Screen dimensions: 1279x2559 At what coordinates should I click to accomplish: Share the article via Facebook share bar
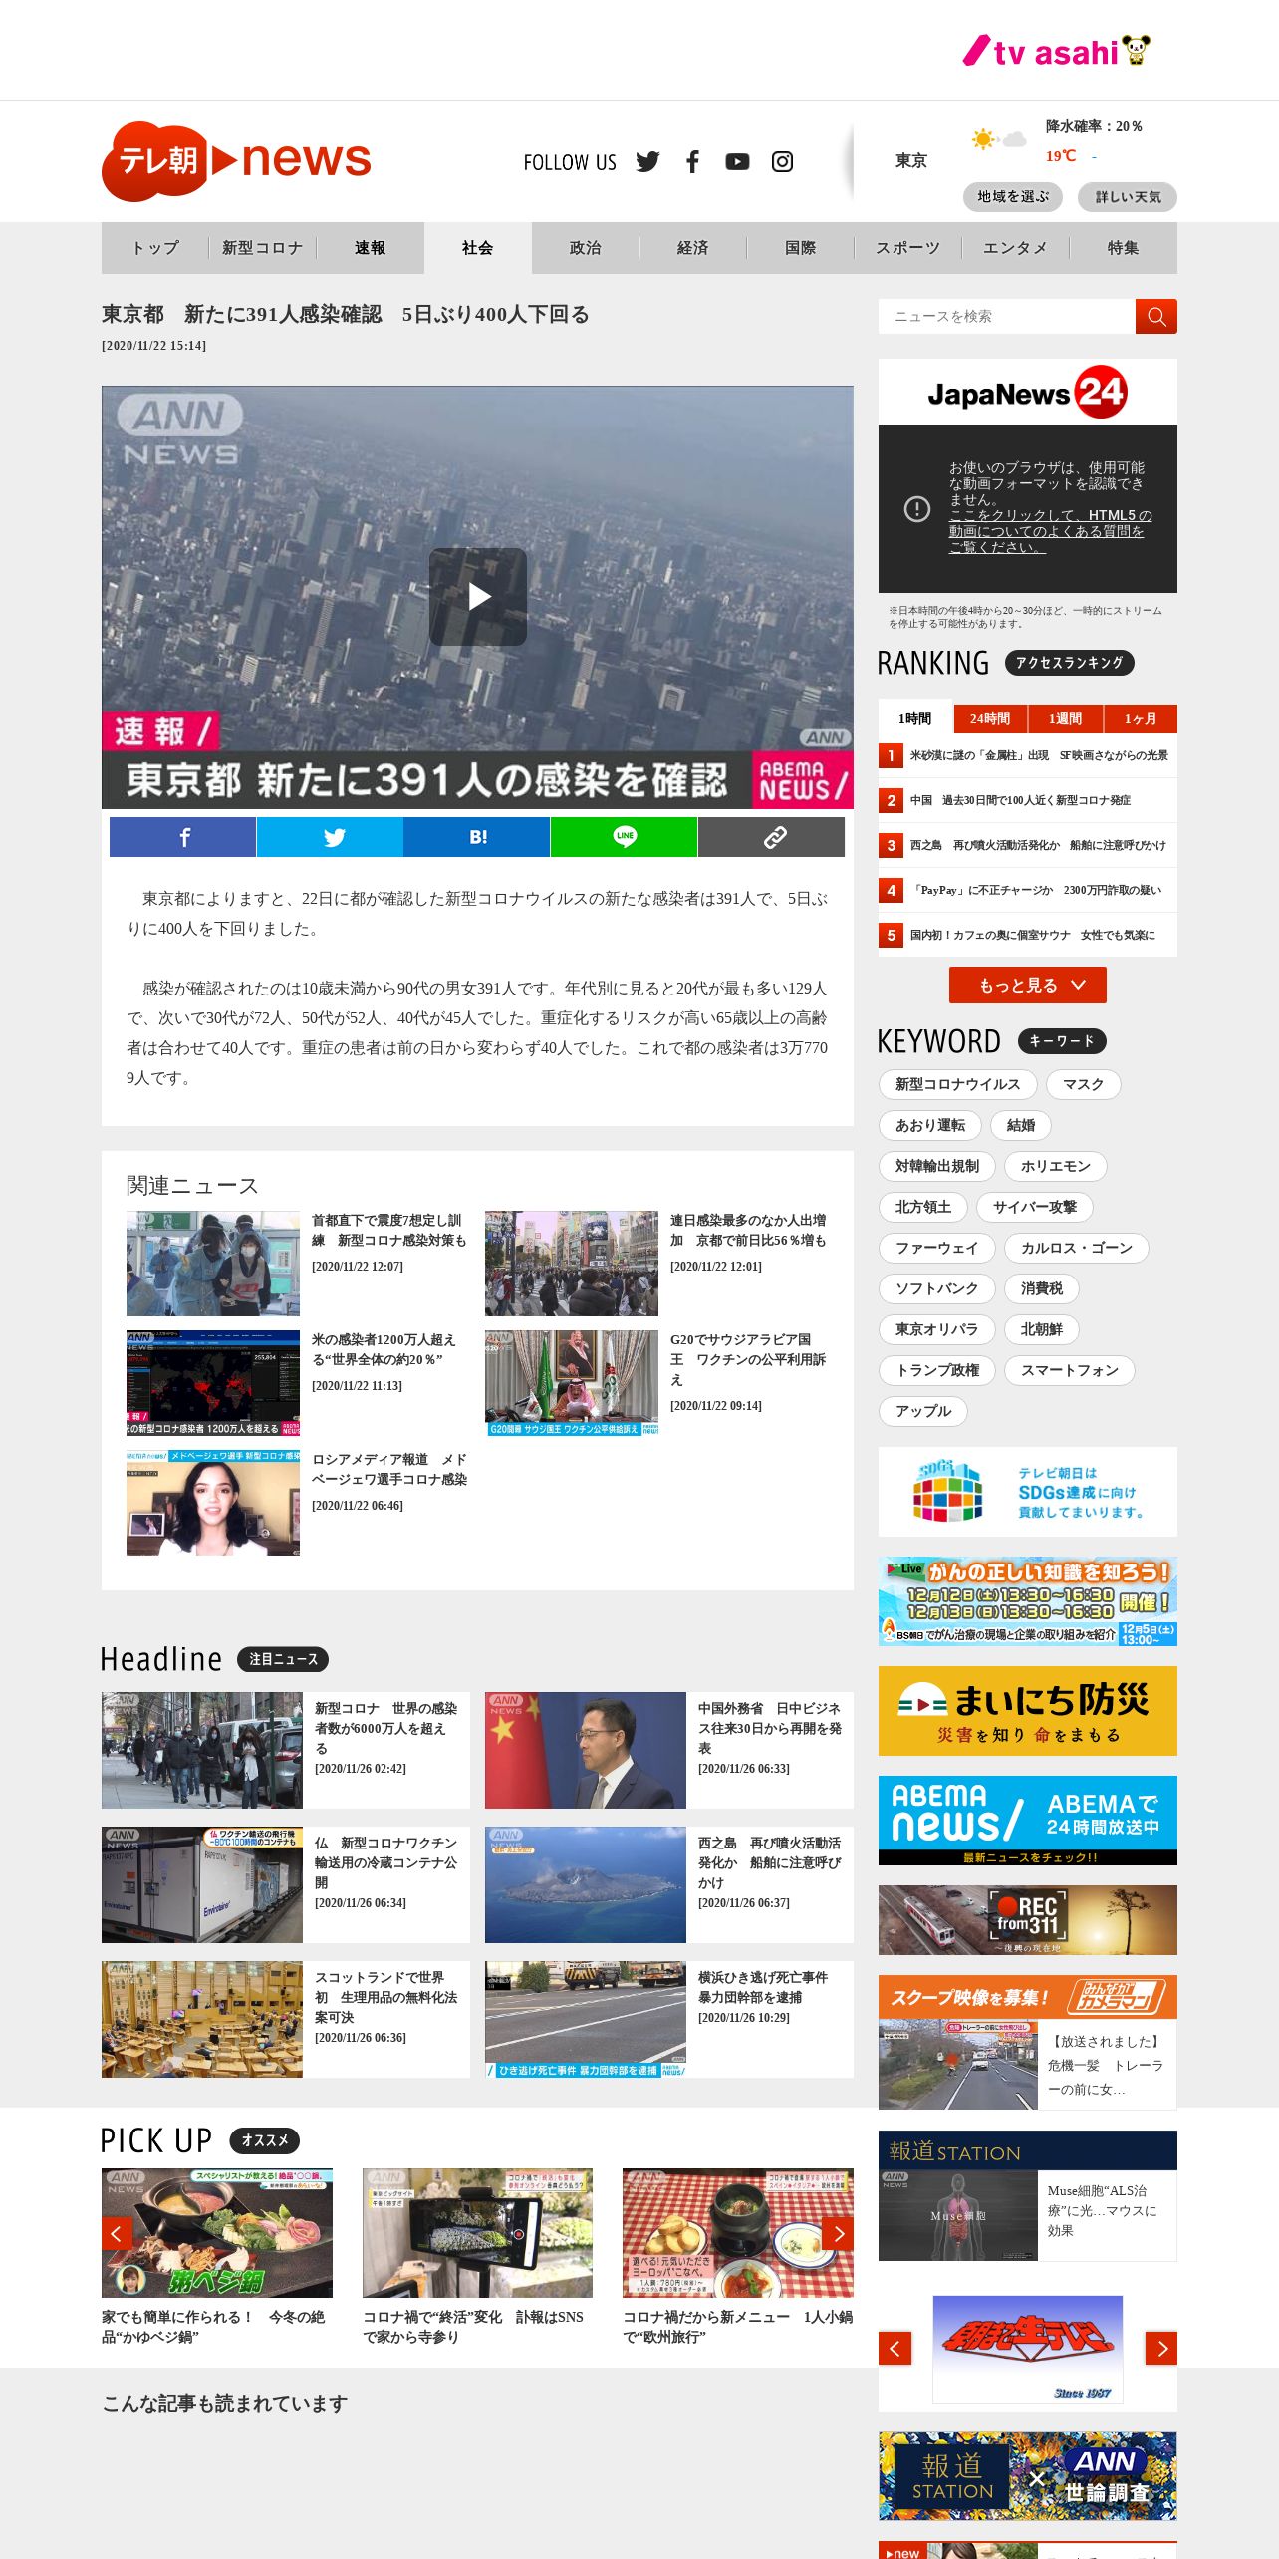click(183, 837)
